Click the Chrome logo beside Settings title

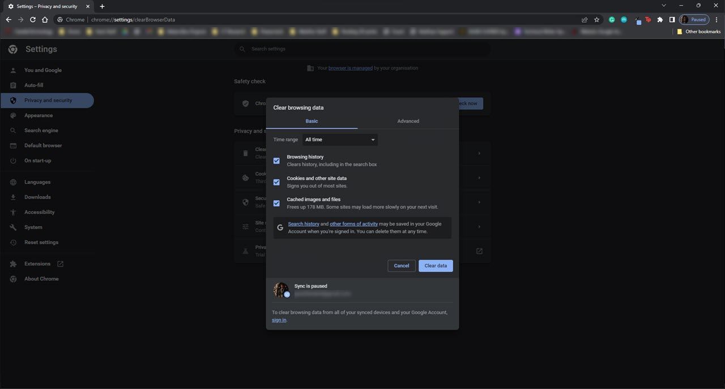(x=13, y=49)
